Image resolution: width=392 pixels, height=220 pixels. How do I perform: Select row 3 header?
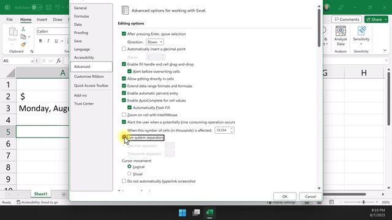8,108
